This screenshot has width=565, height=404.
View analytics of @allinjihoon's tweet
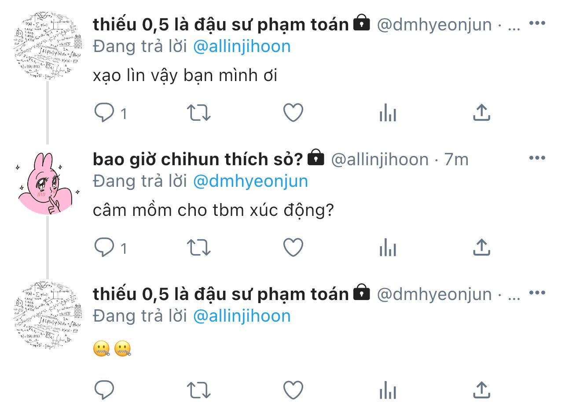click(388, 248)
